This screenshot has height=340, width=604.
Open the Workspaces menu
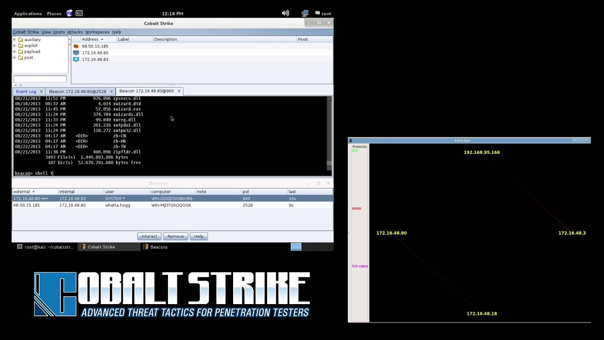(97, 32)
